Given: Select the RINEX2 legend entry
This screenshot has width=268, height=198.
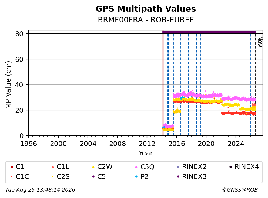Looking at the screenshot, I should coord(192,167).
